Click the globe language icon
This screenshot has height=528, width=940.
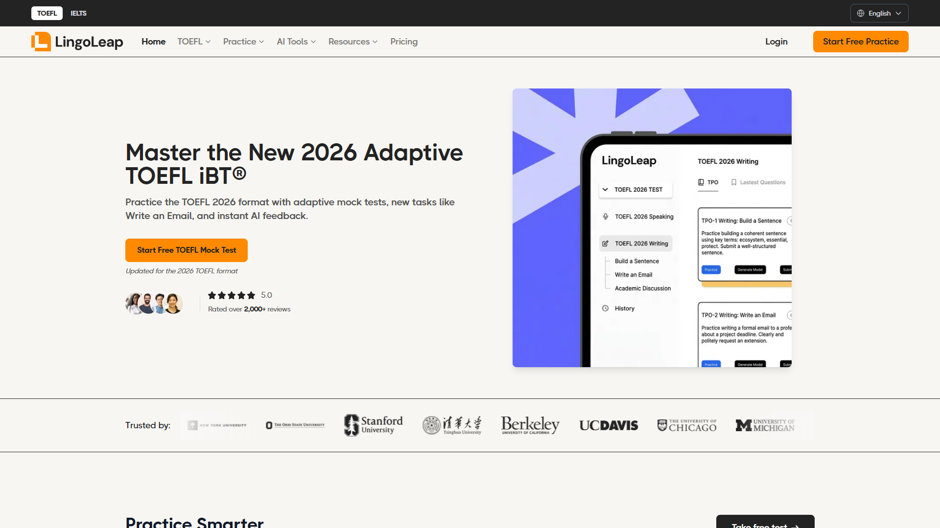tap(861, 13)
